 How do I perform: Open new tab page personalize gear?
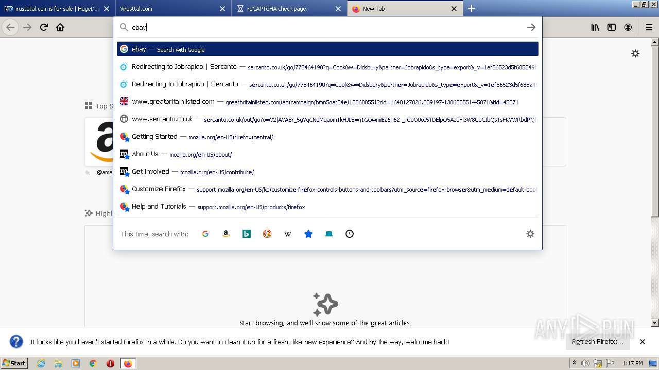point(635,53)
